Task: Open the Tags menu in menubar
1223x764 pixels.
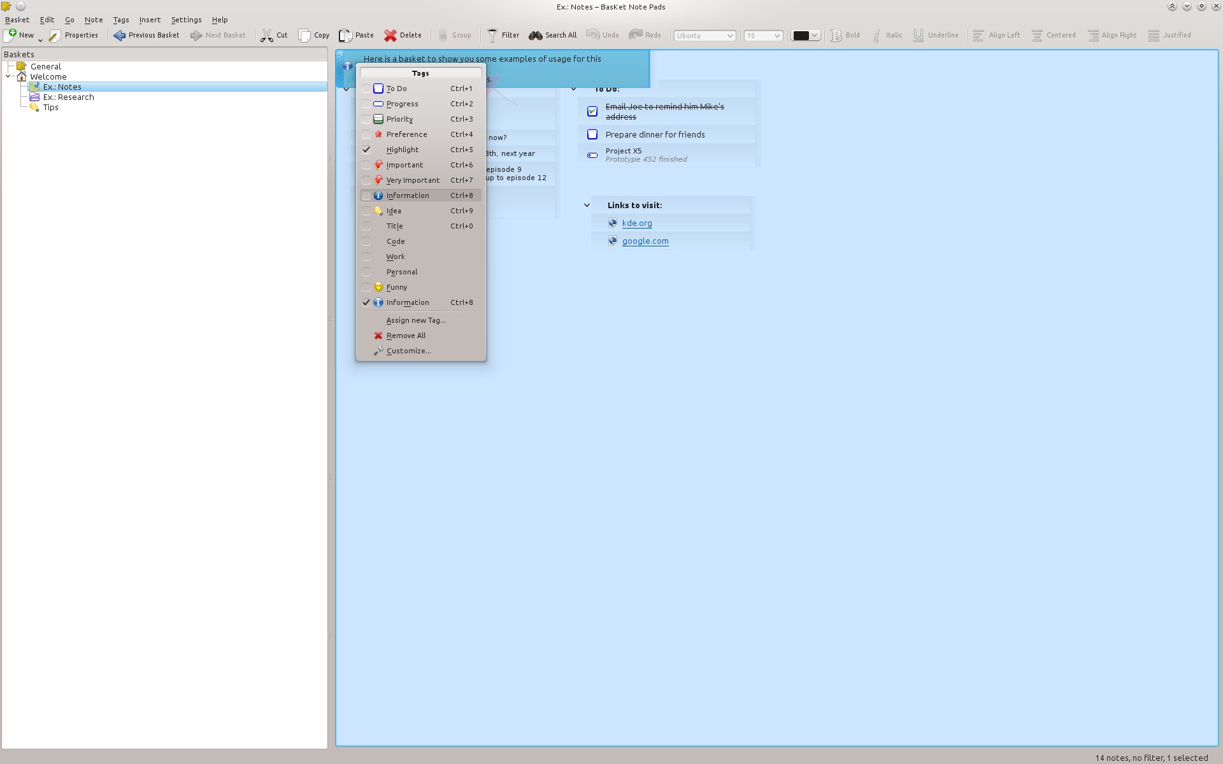Action: (121, 20)
